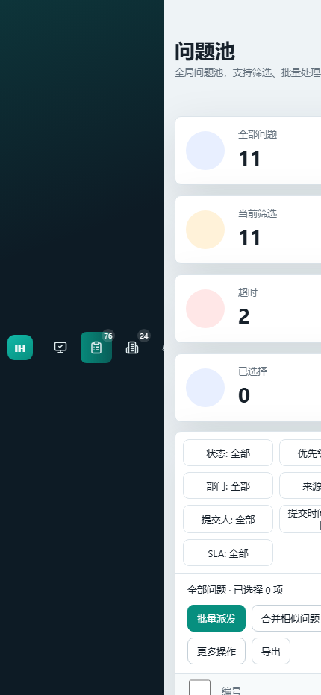The image size is (321, 695).
Task: Click the blue circle beside 全部问题
Action: 205,151
